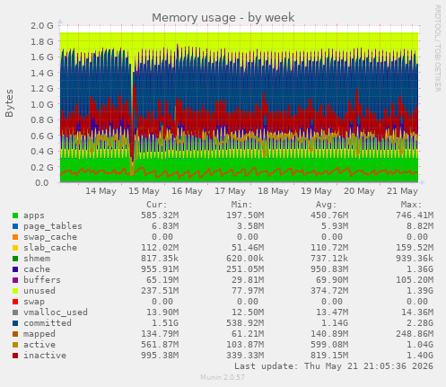The image size is (446, 387).
Task: Click the brown mapped legend swatch
Action: (x=15, y=334)
